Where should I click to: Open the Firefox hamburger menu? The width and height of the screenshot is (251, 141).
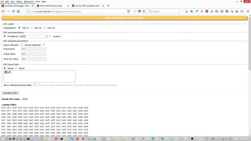point(248,11)
